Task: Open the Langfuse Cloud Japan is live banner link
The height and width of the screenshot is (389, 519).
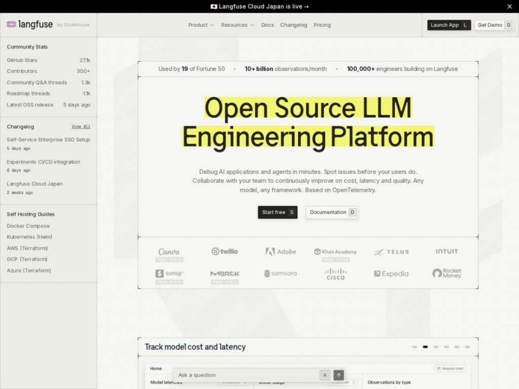Action: 260,6
